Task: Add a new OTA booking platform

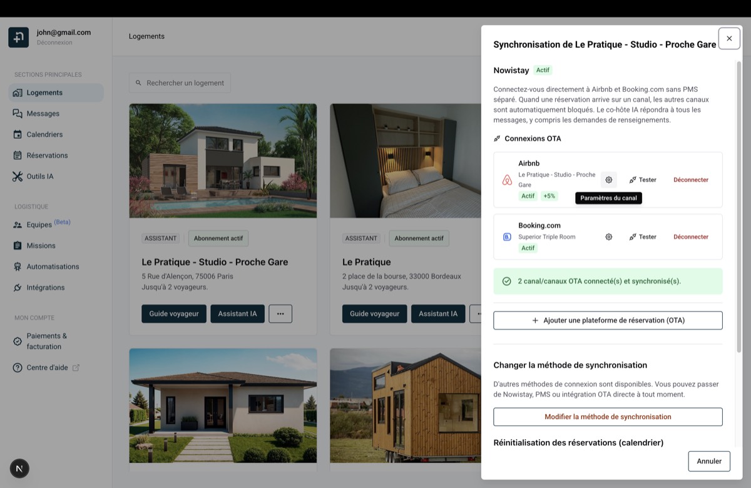Action: (608, 320)
